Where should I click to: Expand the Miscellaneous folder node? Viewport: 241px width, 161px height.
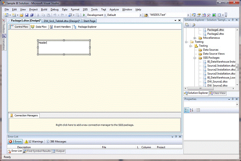pyautogui.click(x=195, y=38)
